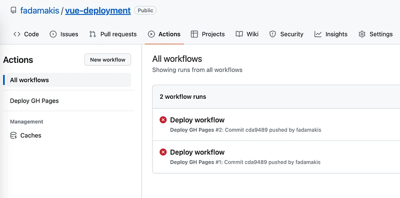Click the Actions sidebar heading

pyautogui.click(x=18, y=60)
